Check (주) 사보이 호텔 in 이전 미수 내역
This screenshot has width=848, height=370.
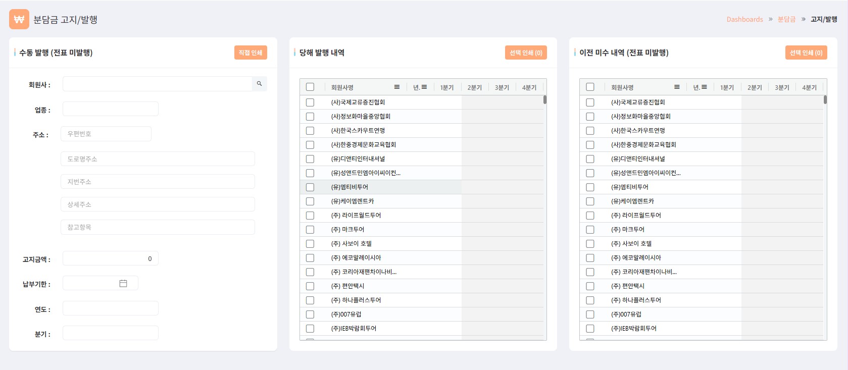590,244
